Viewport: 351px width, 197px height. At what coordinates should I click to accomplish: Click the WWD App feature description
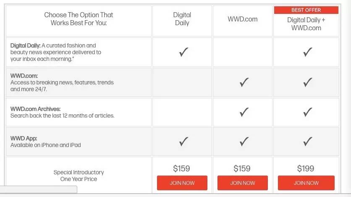pyautogui.click(x=46, y=142)
